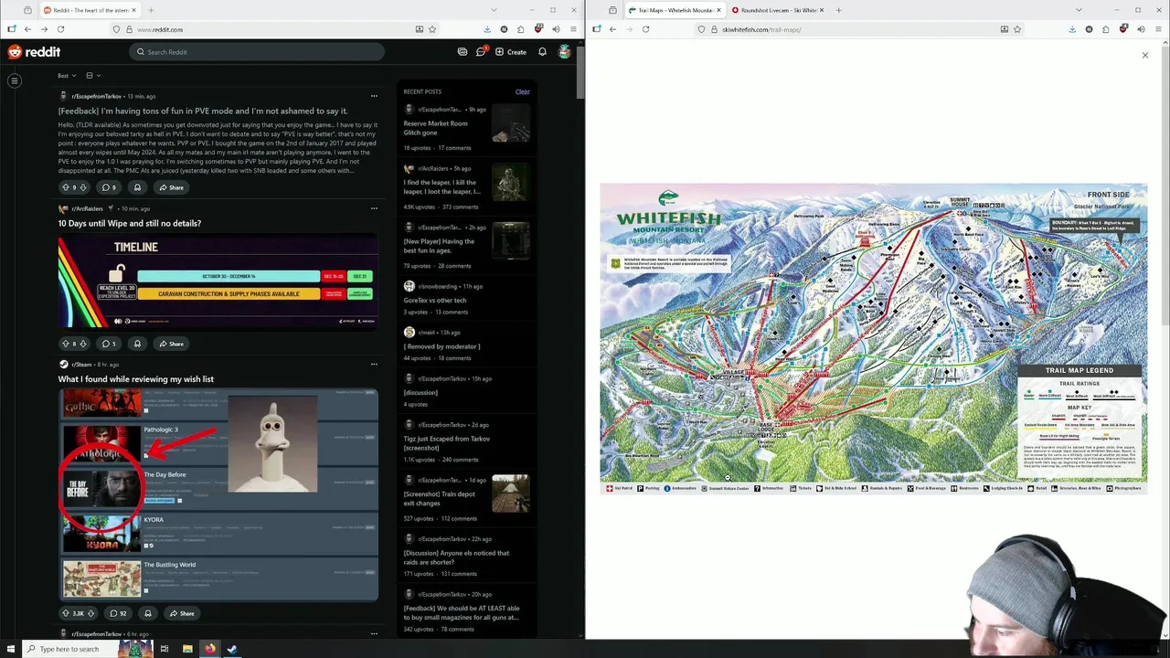
Task: List all tabs in Whitefish window
Action: [1080, 10]
